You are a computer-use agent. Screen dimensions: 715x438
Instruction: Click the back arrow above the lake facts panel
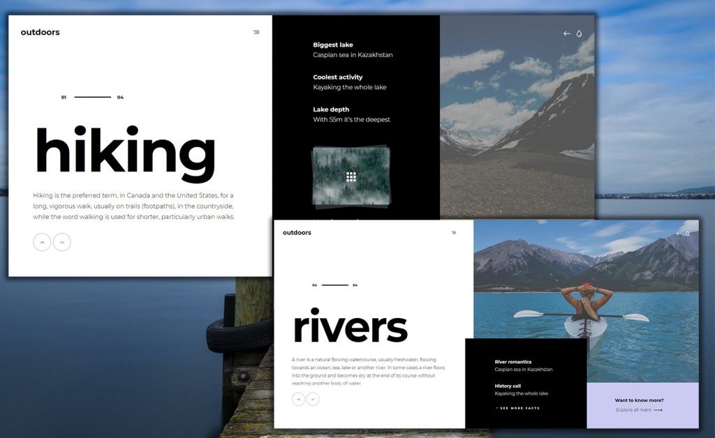[567, 33]
